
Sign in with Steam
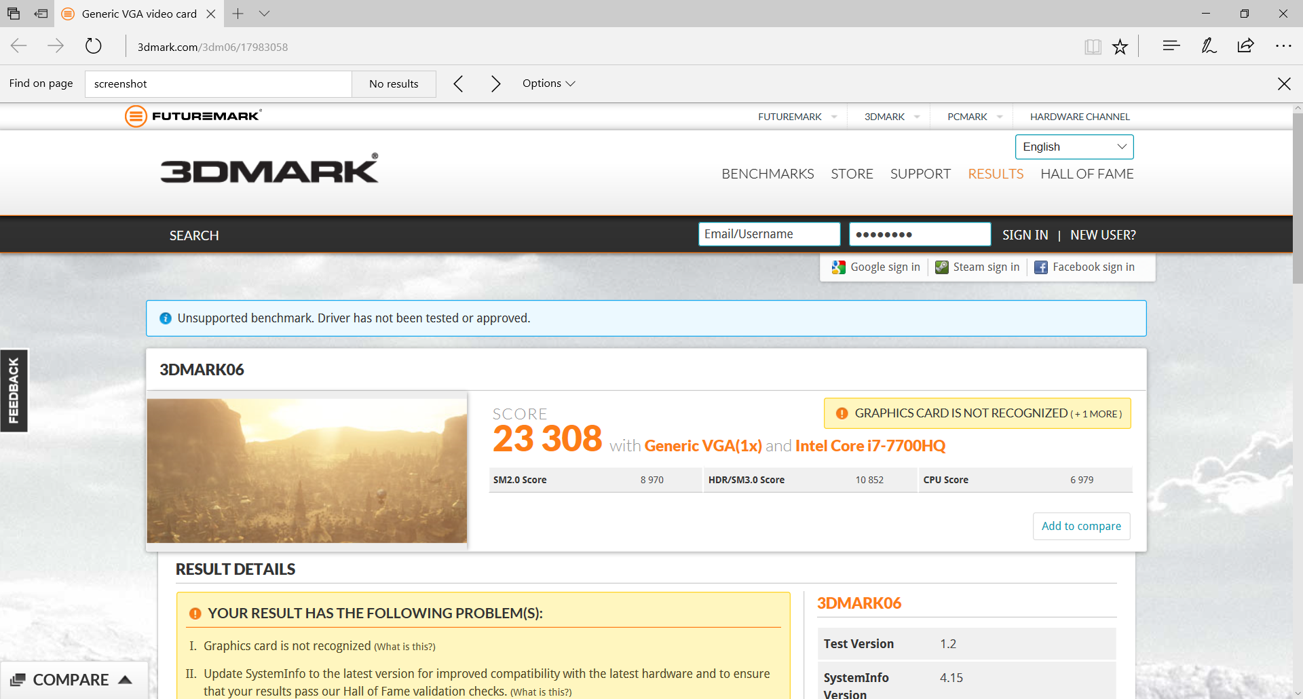point(977,267)
